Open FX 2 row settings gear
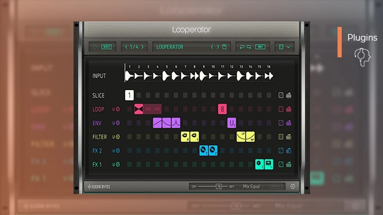 coord(118,150)
